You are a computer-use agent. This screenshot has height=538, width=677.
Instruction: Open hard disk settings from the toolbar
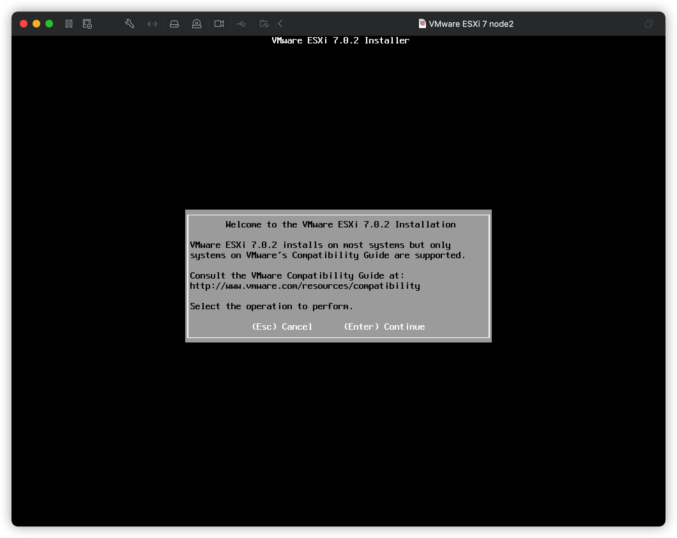(174, 24)
